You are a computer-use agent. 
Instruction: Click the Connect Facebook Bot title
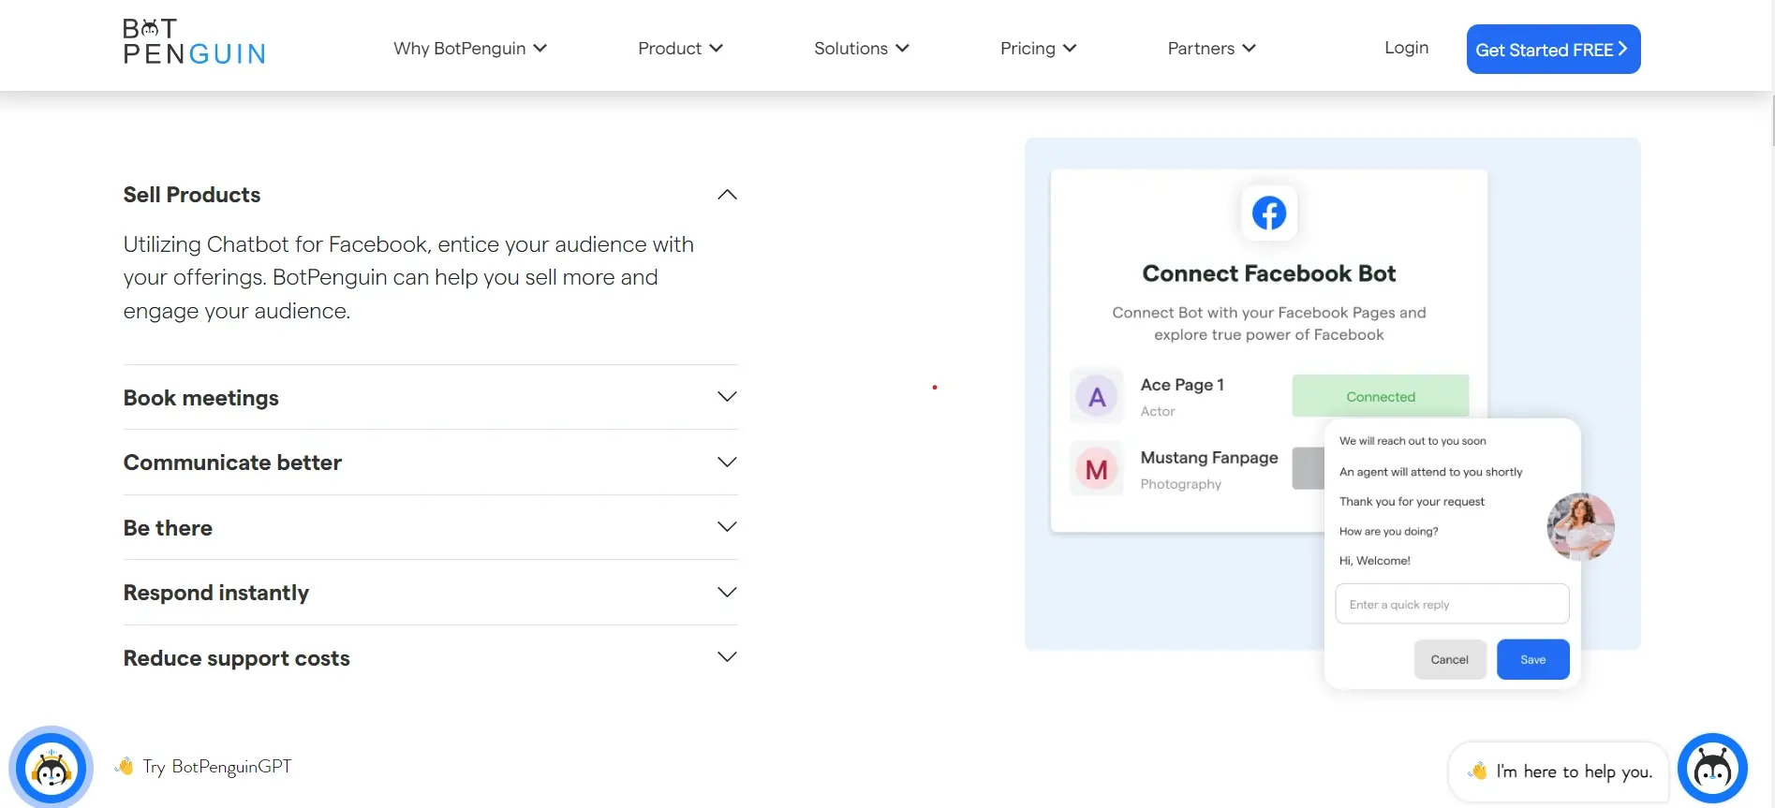coord(1269,273)
